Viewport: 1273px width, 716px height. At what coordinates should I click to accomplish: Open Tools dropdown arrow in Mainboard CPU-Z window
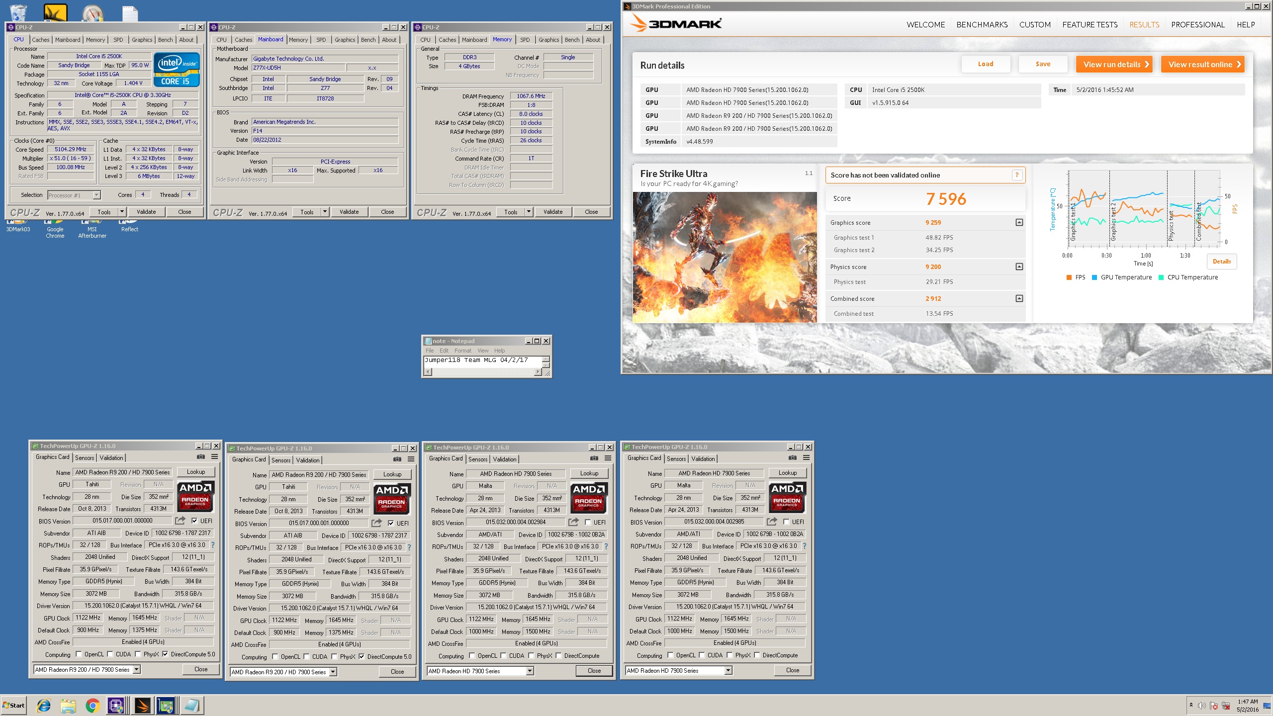point(325,212)
